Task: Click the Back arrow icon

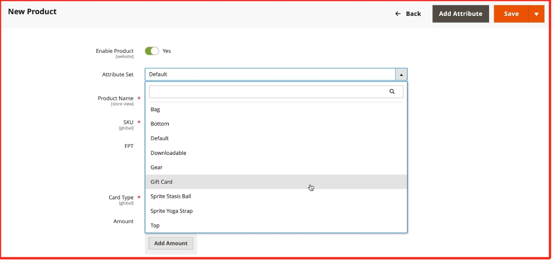Action: [x=398, y=14]
